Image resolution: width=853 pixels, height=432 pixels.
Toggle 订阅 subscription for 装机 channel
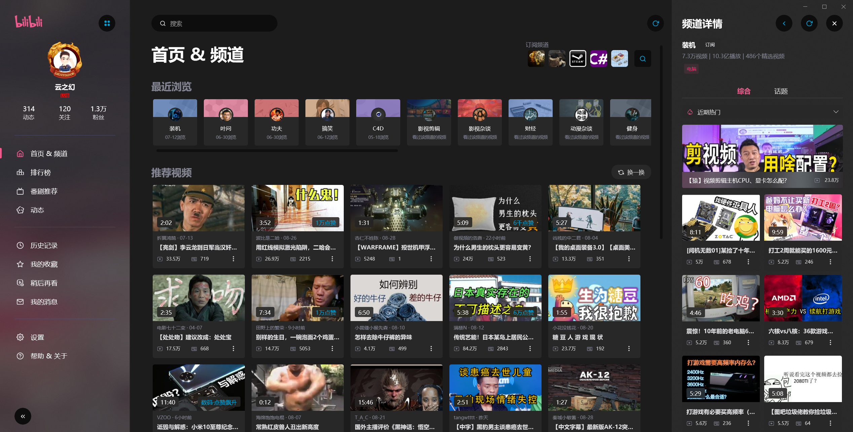click(x=710, y=45)
